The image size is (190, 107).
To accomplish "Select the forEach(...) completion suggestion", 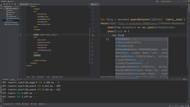I will [141, 39].
